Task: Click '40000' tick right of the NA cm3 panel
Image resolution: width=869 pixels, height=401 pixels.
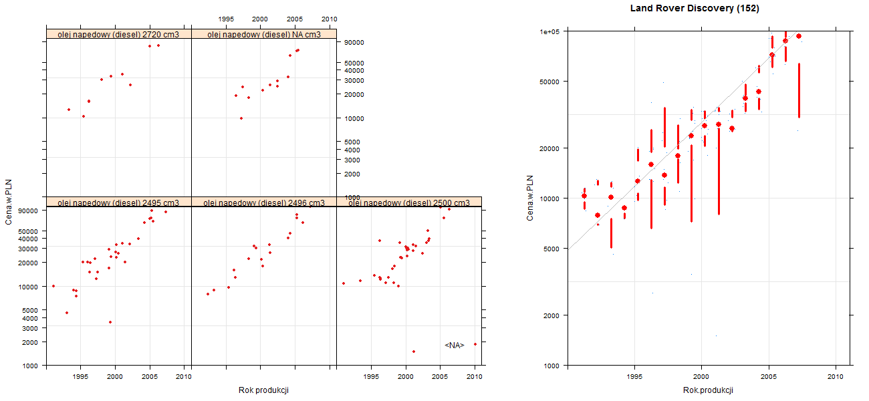Action: [x=354, y=70]
